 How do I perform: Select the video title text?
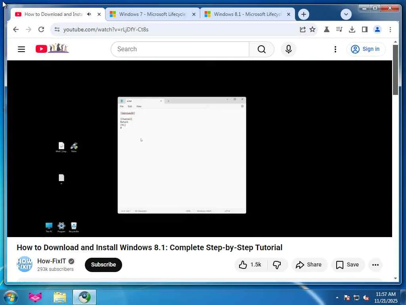tap(149, 247)
